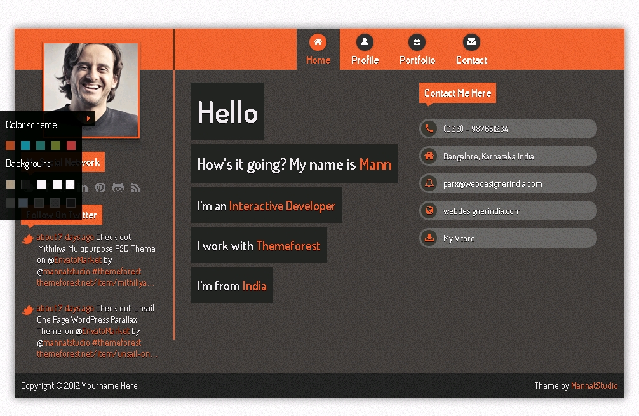
Task: Click the download icon next to My Vcard
Action: (429, 238)
